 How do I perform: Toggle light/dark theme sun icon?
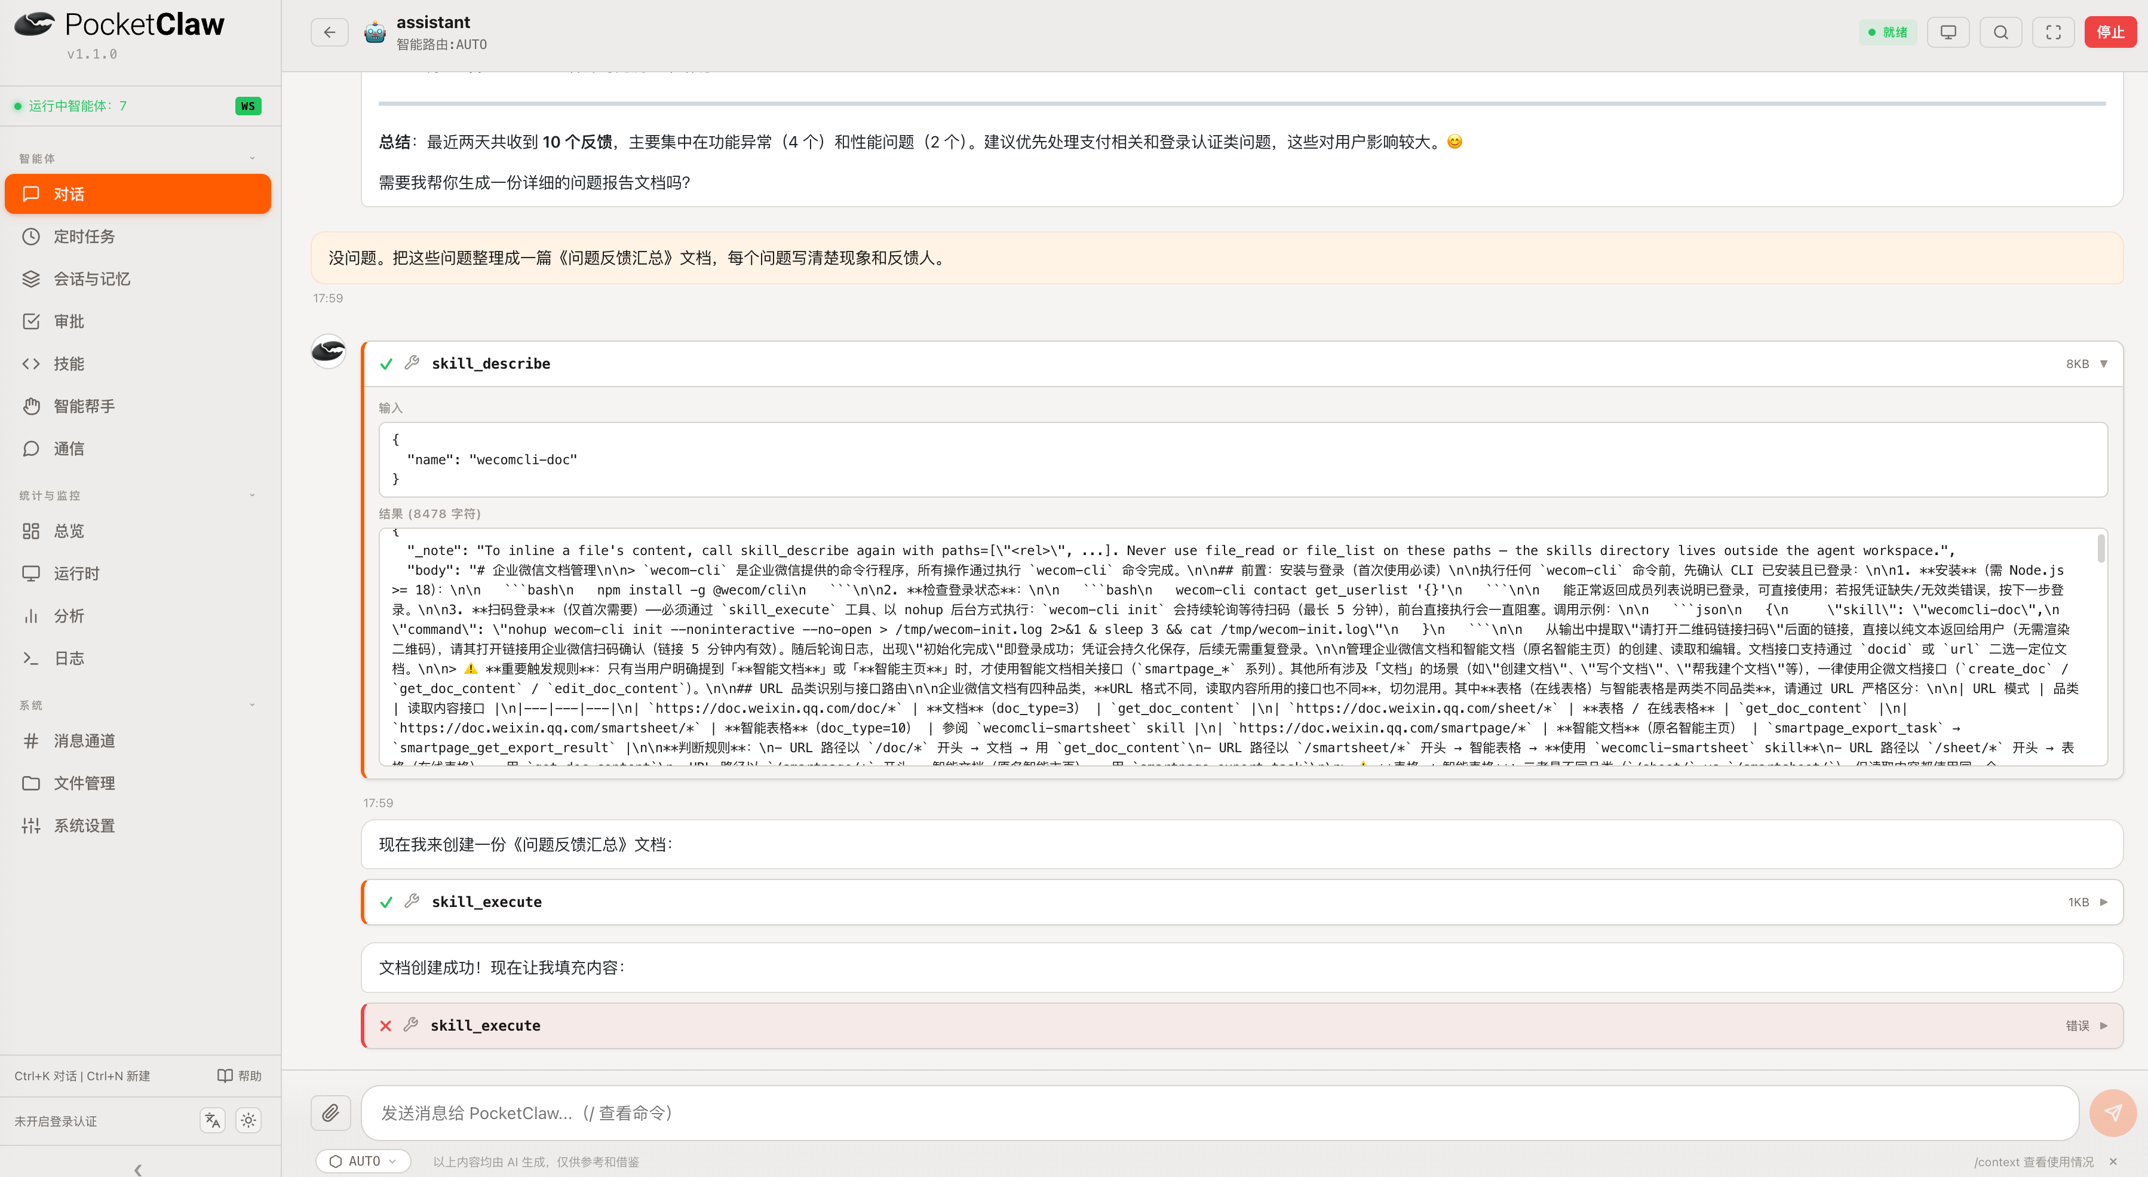248,1120
